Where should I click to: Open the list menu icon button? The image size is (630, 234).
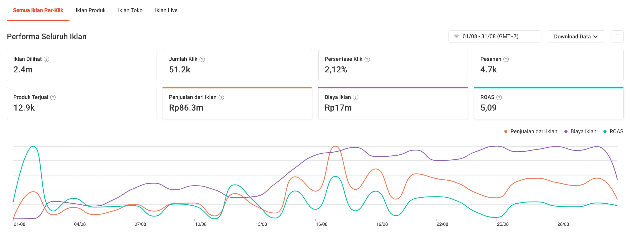point(617,36)
